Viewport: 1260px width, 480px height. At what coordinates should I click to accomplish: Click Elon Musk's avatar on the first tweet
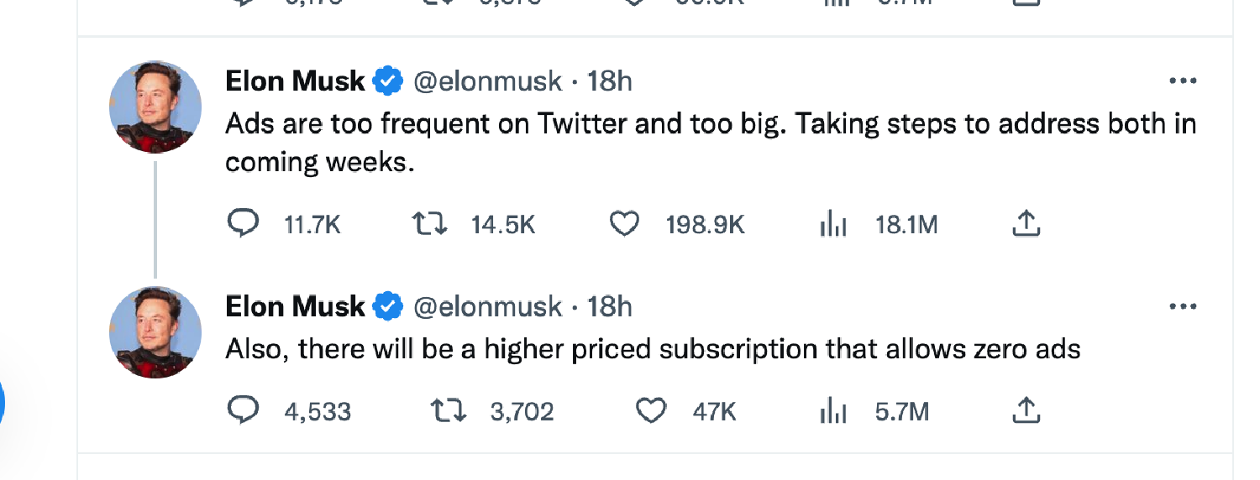pos(155,107)
